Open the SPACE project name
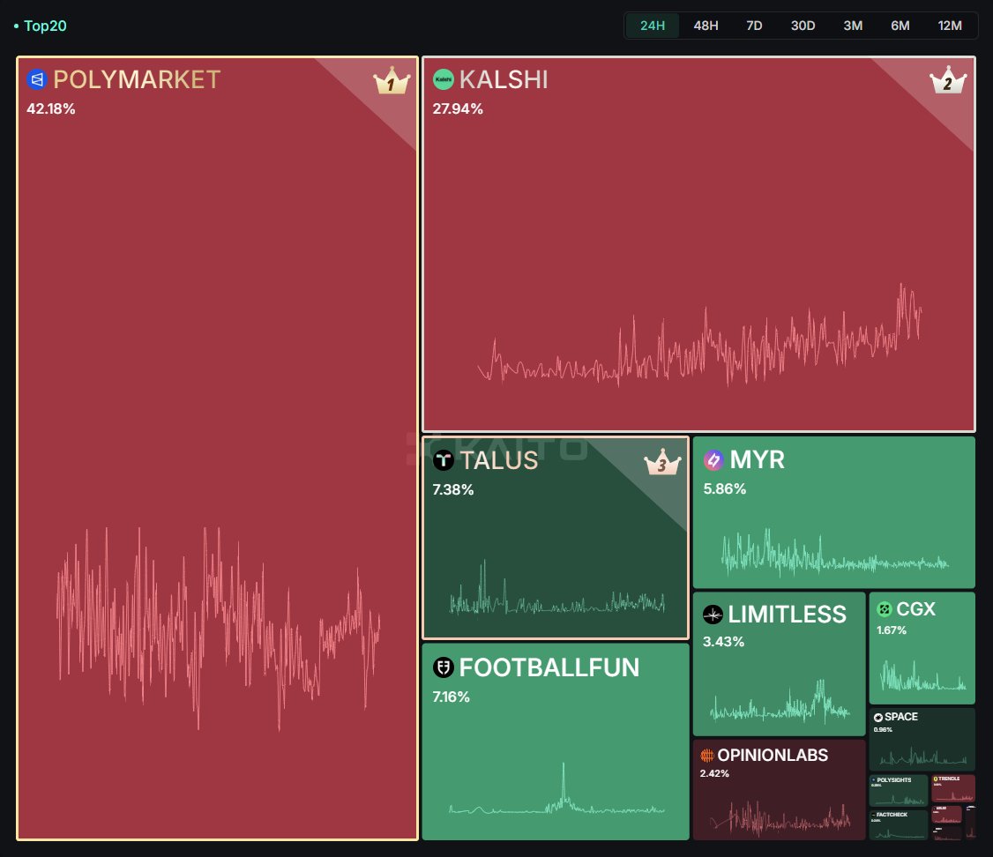Screen dimensions: 993x857 (x=901, y=717)
